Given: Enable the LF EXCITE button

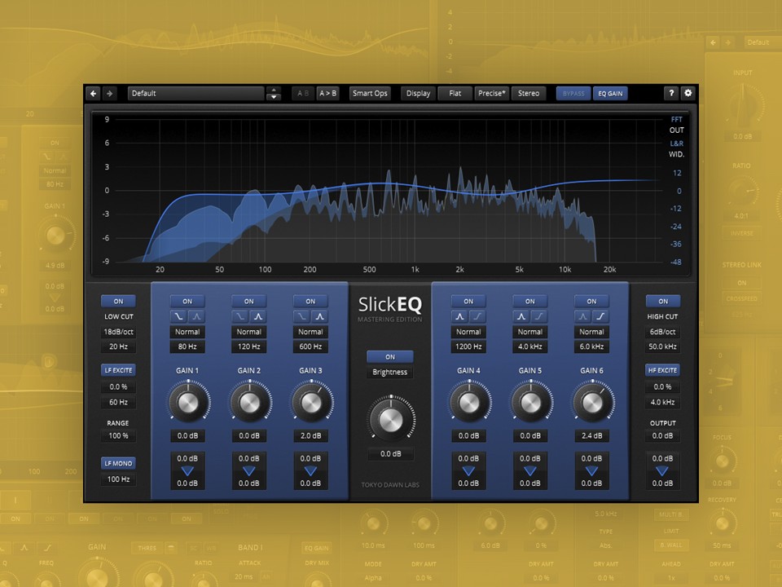Looking at the screenshot, I should coord(118,370).
